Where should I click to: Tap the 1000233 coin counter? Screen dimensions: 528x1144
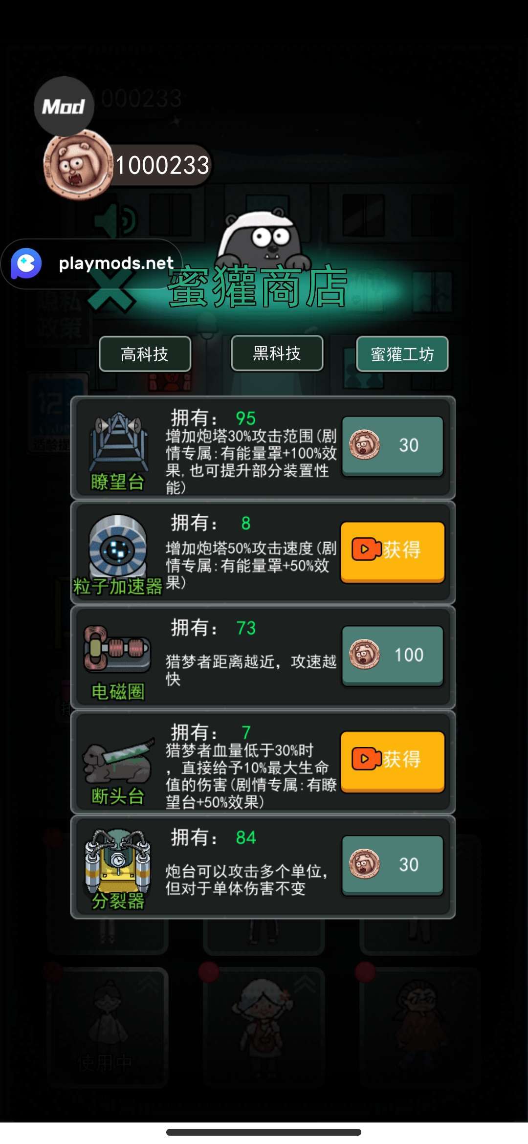[162, 165]
